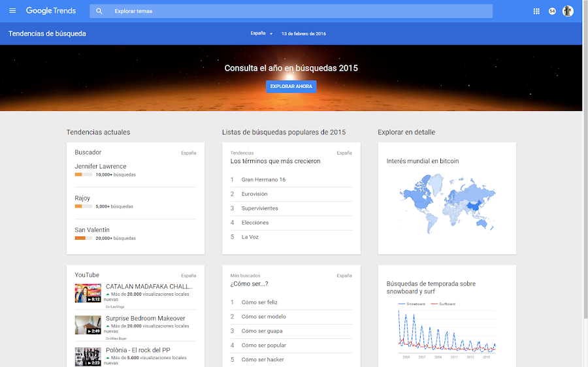Open the hamburger main menu
588x367 pixels.
coord(12,11)
